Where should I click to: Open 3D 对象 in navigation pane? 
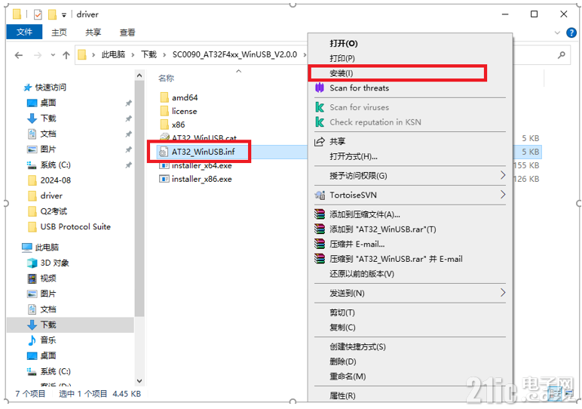[54, 263]
